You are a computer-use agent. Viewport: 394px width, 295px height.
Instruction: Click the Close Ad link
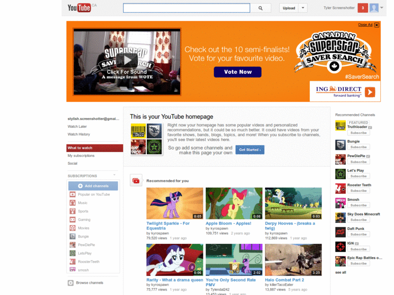(365, 25)
